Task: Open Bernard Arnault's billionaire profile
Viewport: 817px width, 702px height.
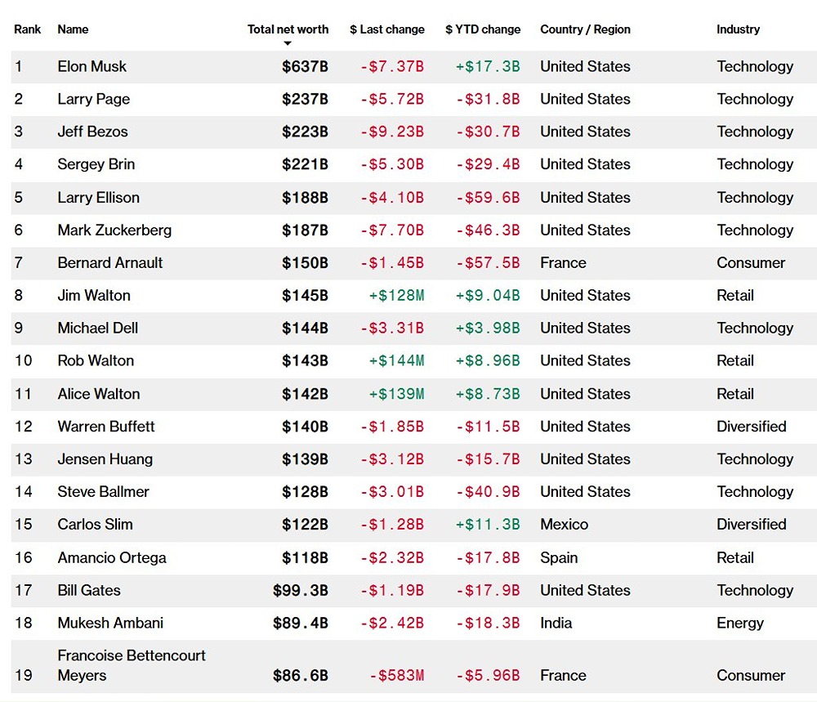Action: pos(110,262)
